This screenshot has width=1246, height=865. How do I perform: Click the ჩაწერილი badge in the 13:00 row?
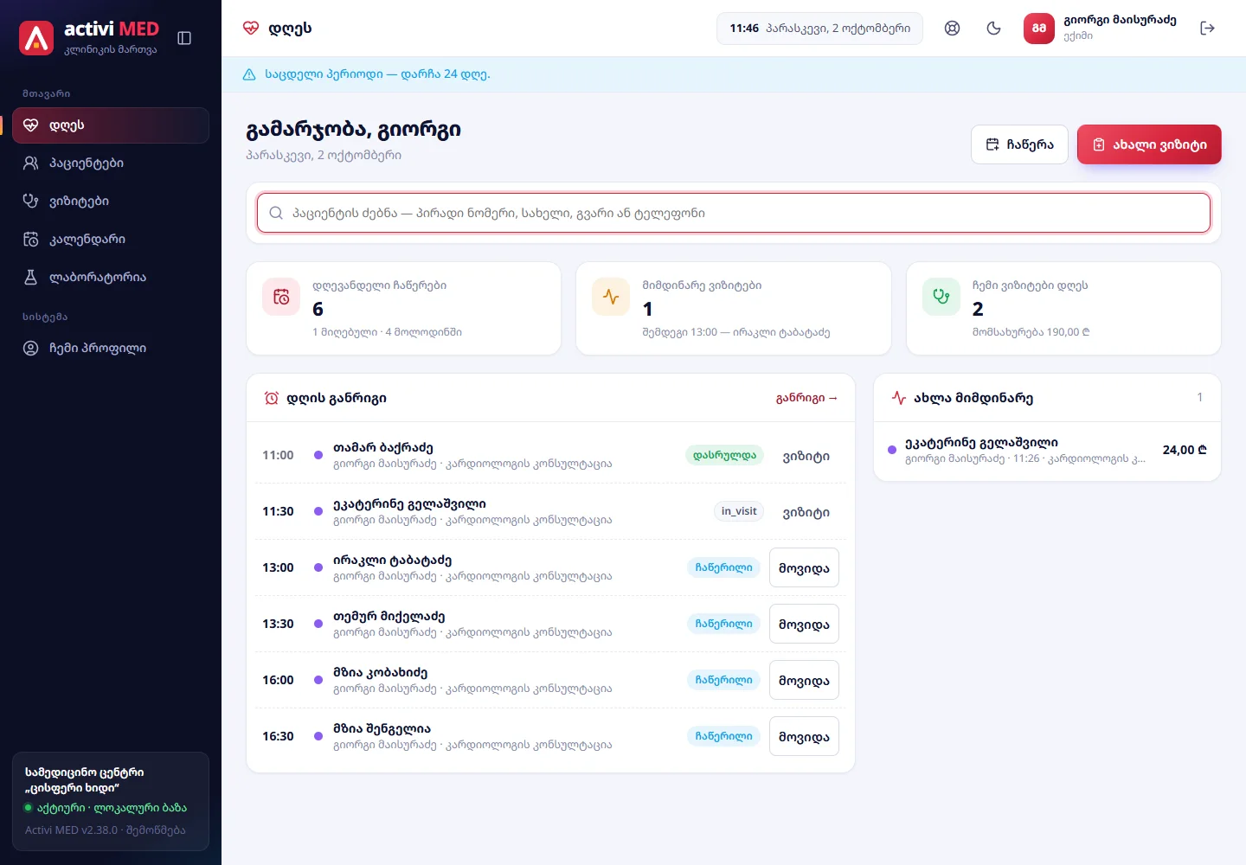(x=724, y=567)
